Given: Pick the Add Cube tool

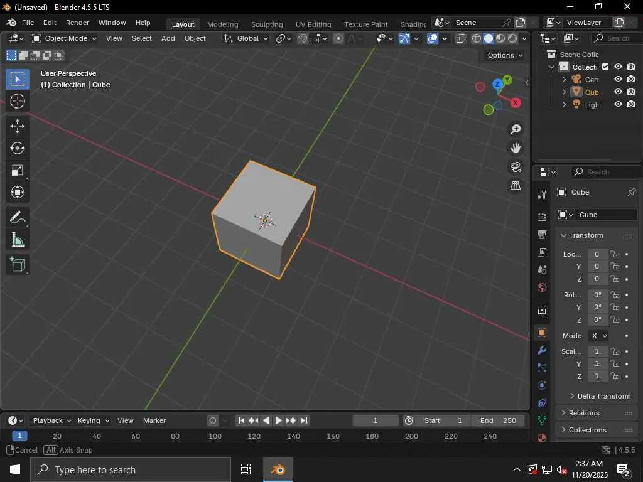Looking at the screenshot, I should [x=18, y=264].
